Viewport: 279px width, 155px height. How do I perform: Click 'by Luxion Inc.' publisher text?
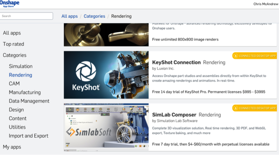pos(163,68)
